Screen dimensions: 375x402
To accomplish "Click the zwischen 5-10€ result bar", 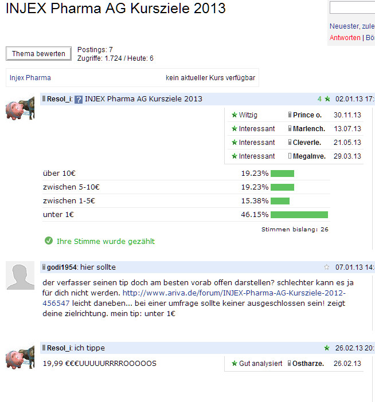I will (x=282, y=187).
